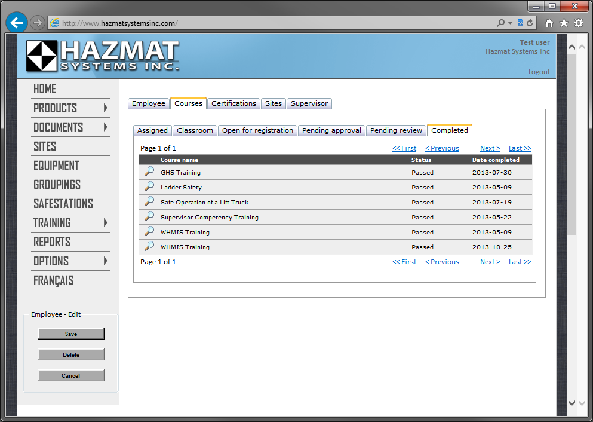This screenshot has width=593, height=422.
Task: View Safe Operation of a Lift Truck details
Action: [149, 202]
